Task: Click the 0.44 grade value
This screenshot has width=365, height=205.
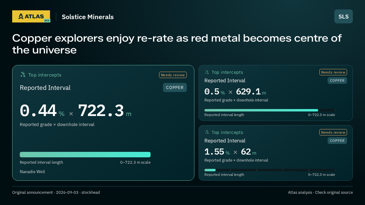Action: (38, 111)
